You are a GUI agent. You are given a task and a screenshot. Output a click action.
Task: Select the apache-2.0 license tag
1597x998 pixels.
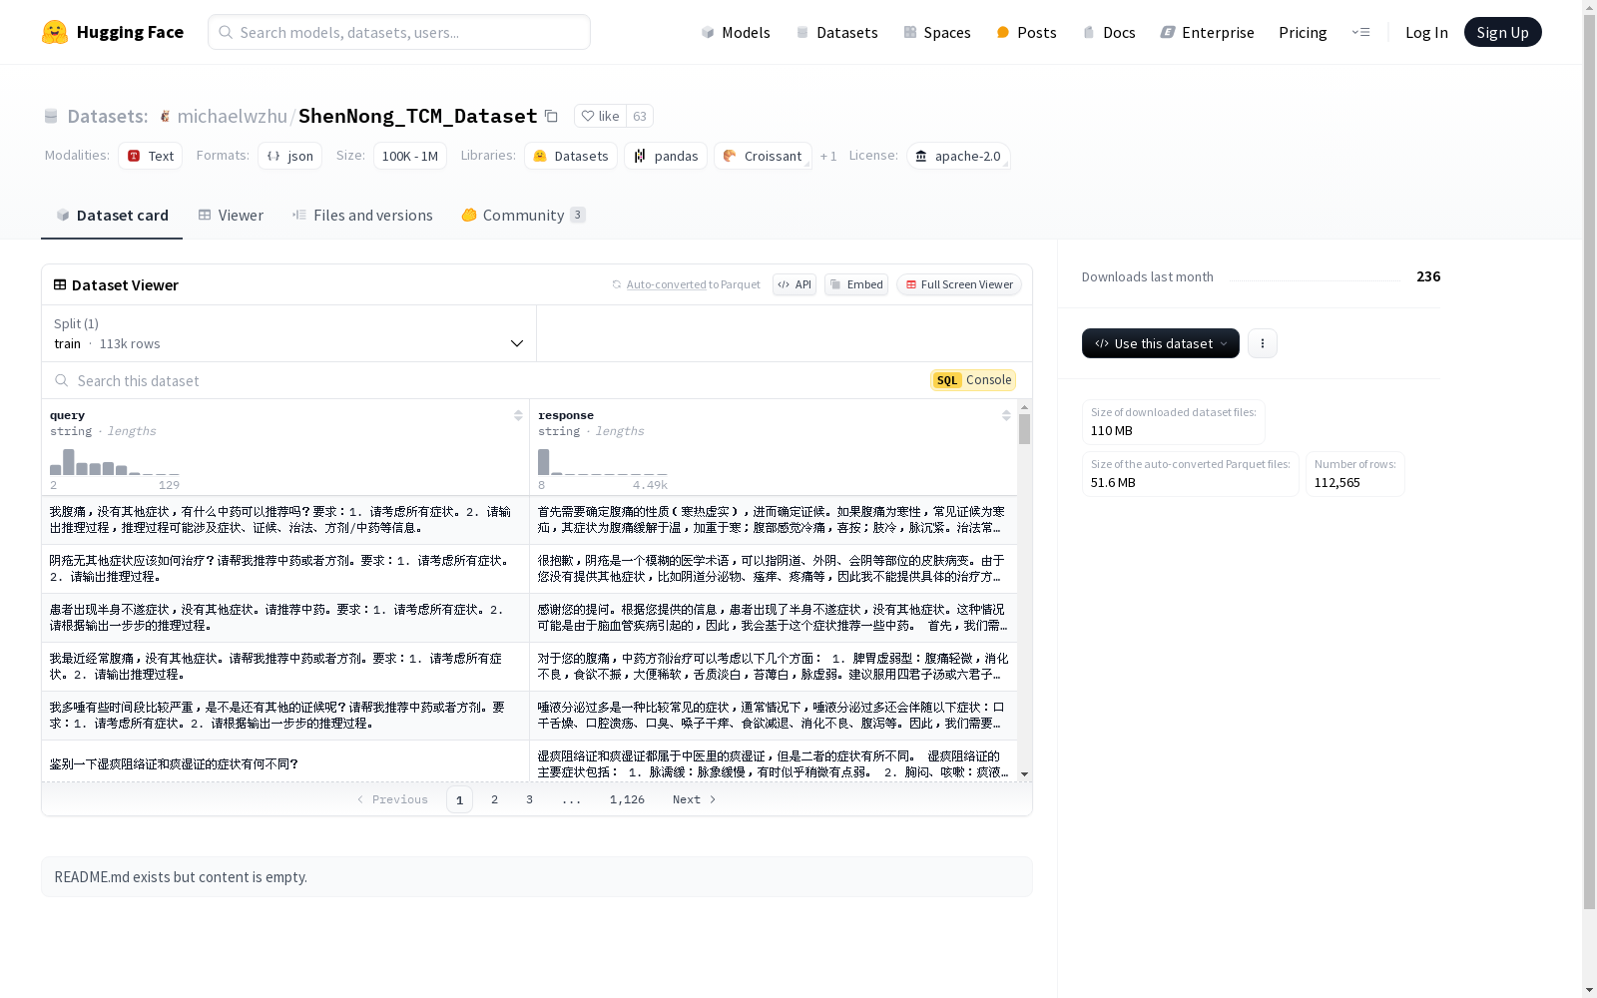click(958, 156)
